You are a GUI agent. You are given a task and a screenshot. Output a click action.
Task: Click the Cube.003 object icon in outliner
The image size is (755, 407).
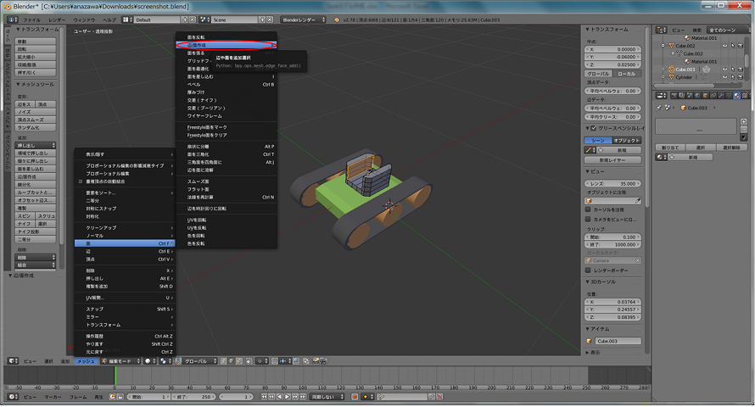[671, 70]
